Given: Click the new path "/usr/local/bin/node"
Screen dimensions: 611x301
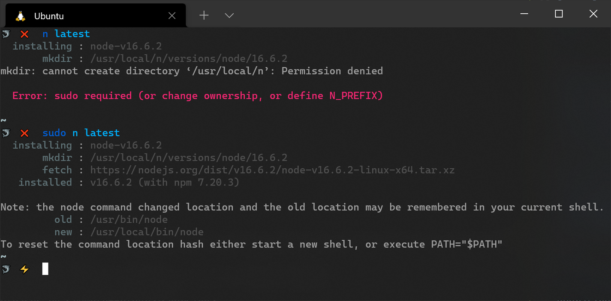Looking at the screenshot, I should tap(146, 232).
